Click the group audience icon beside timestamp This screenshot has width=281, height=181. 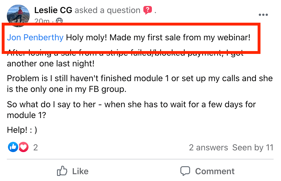[x=59, y=21]
